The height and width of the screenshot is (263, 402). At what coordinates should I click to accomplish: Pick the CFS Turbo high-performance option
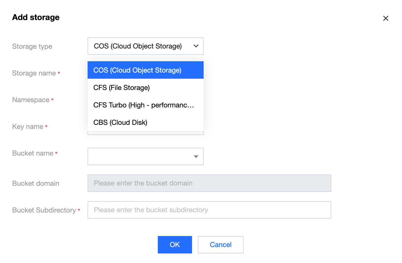click(x=144, y=105)
